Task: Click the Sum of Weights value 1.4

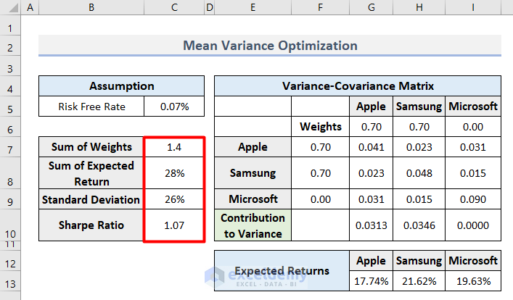Action: [174, 147]
